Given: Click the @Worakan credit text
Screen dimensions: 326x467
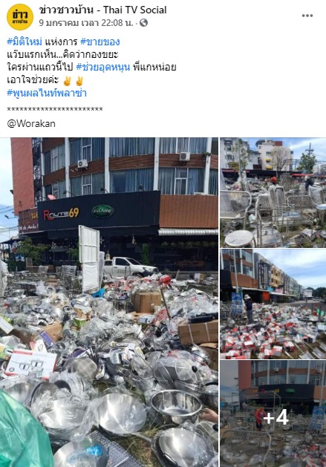Looking at the screenshot, I should click(31, 123).
